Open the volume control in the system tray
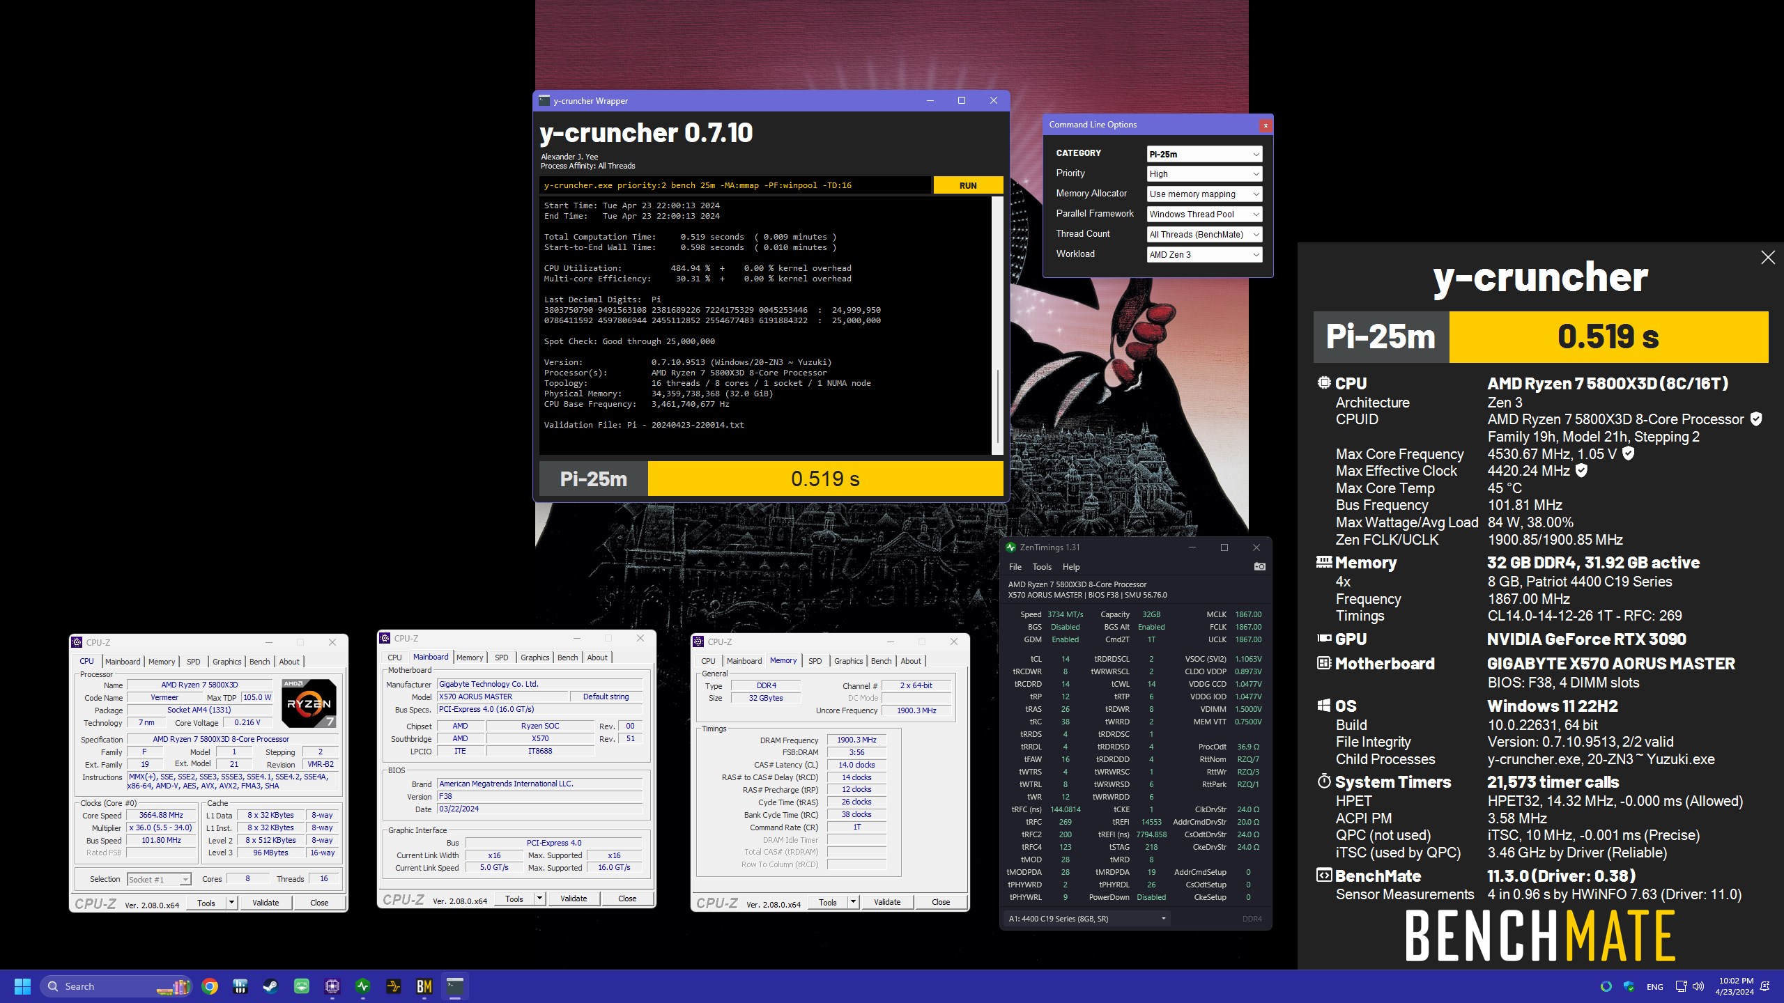Screen dimensions: 1784x1003 point(1698,986)
